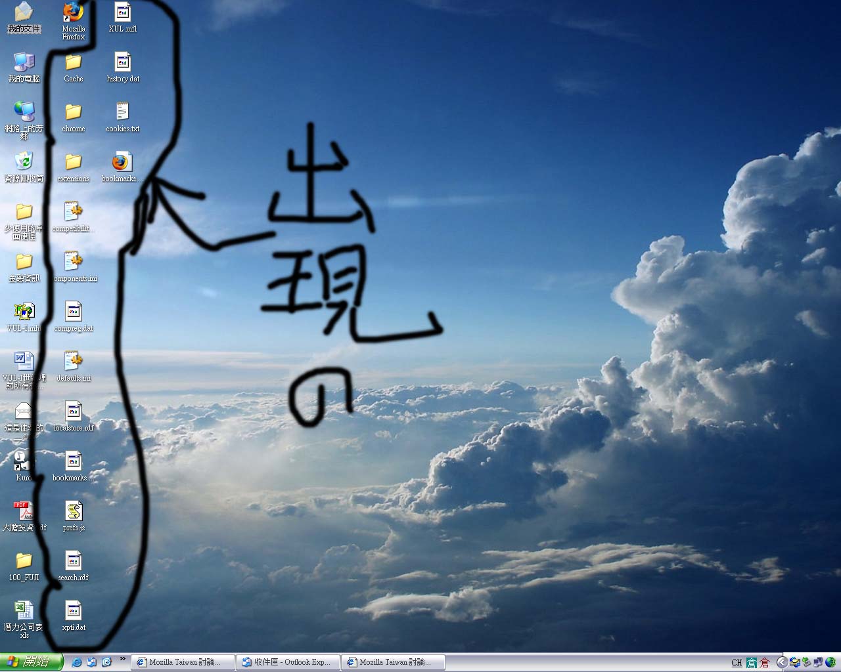The height and width of the screenshot is (672, 841).
Task: Click the network connection monitors tray icon
Action: [819, 663]
